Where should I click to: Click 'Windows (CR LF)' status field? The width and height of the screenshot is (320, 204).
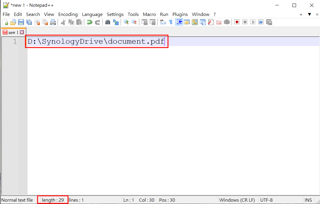237,200
